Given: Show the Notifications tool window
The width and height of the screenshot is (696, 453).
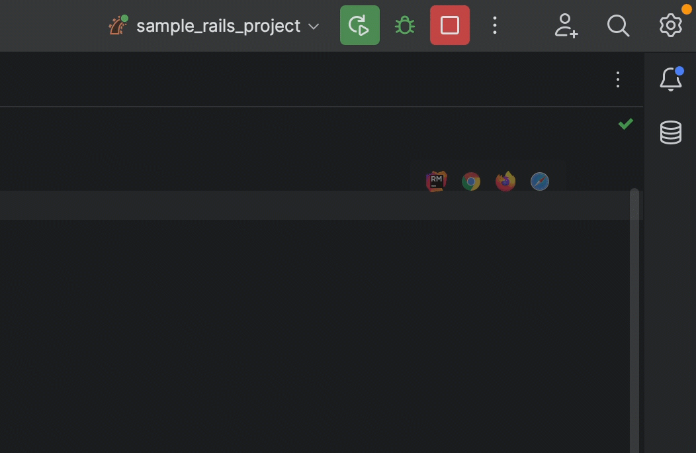Looking at the screenshot, I should [x=670, y=80].
